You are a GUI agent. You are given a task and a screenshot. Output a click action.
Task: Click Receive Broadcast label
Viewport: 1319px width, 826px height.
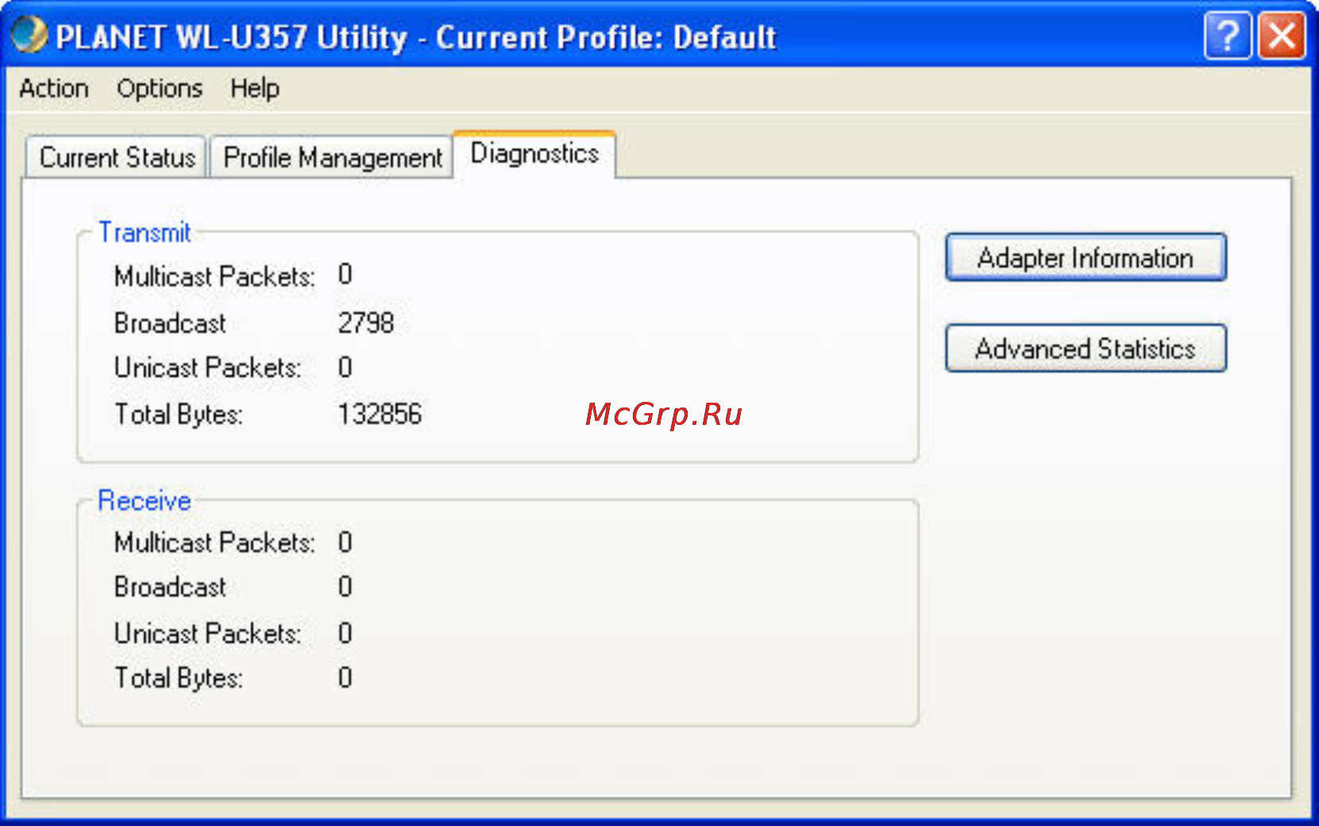coord(170,587)
